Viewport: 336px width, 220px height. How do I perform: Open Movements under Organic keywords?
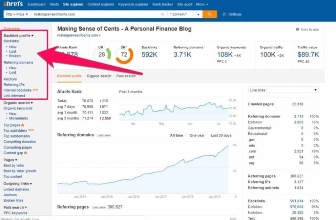coord(18,118)
